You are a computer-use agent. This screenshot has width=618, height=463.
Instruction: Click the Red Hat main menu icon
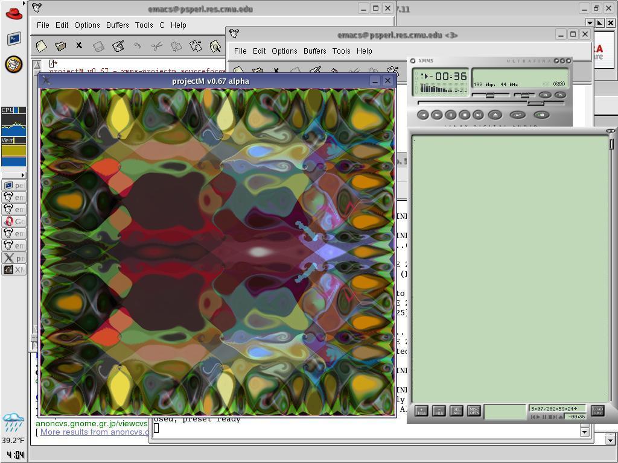(x=14, y=14)
